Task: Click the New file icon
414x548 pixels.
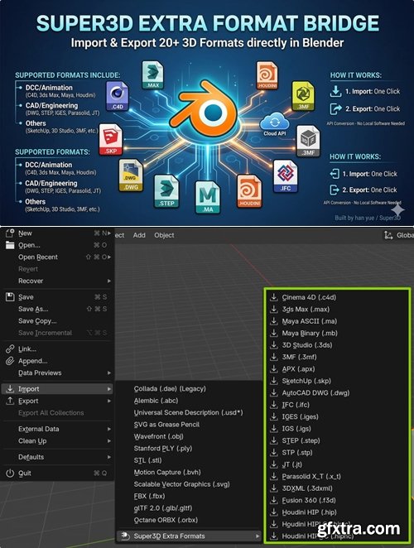Action: coord(10,233)
